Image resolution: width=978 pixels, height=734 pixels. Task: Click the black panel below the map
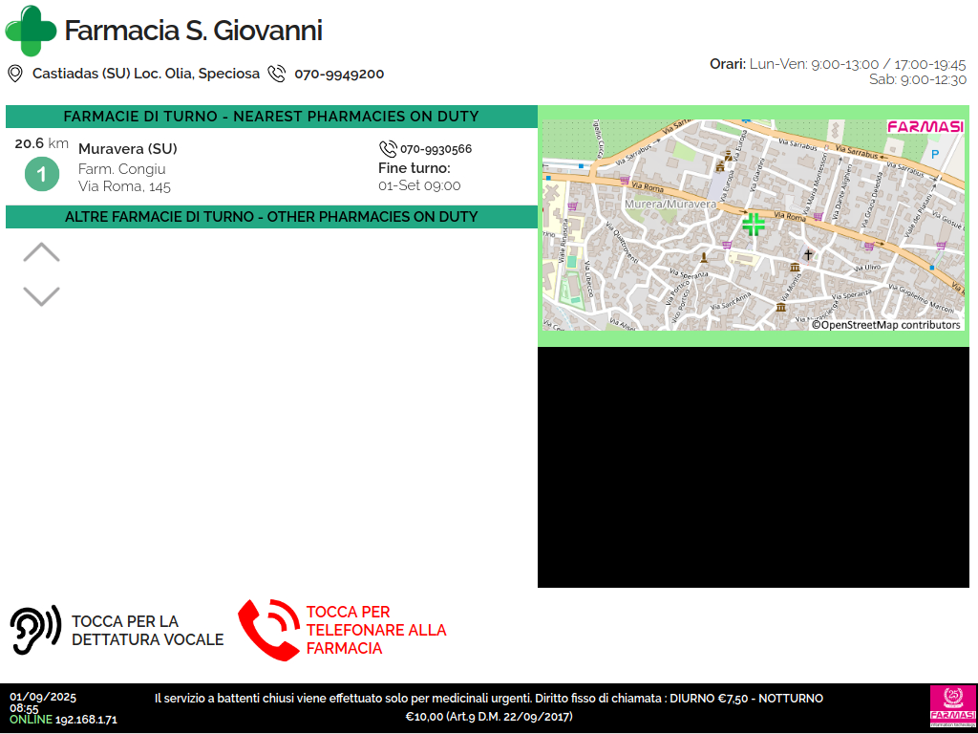point(753,466)
